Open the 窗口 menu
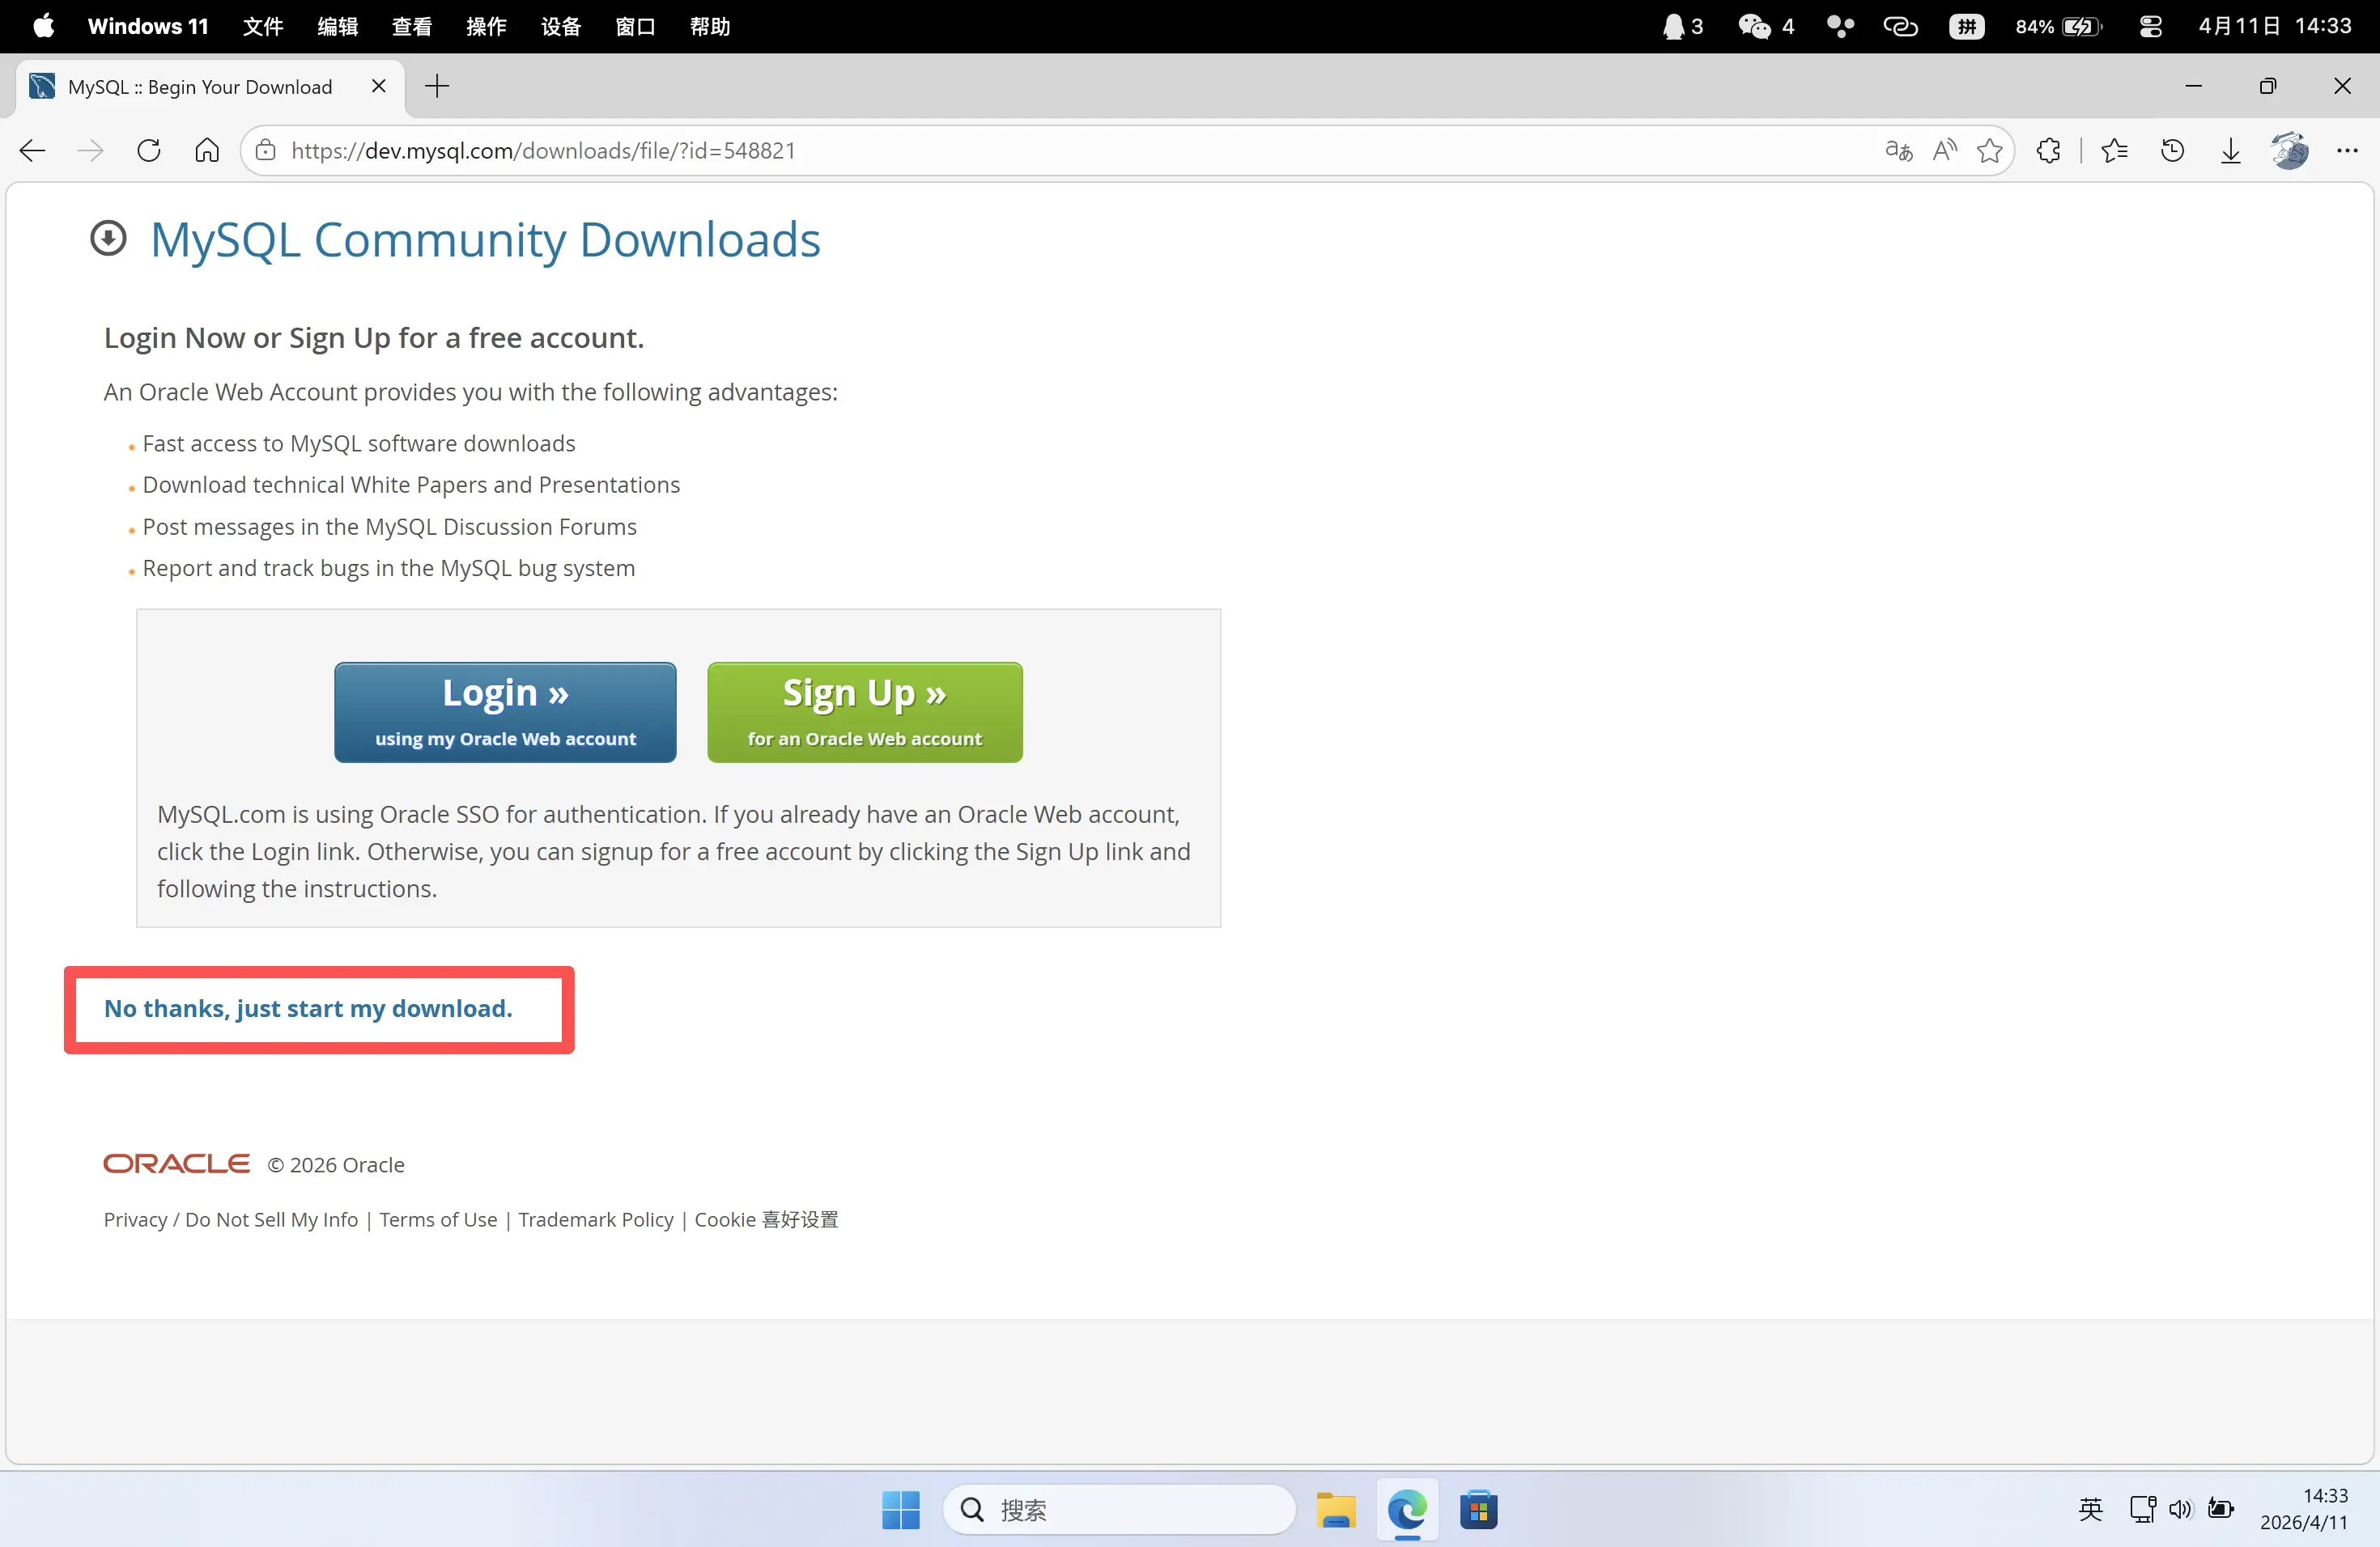 [635, 26]
